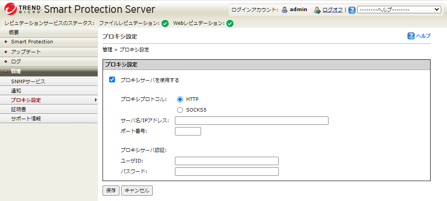Click the help question mark icon in header
This screenshot has width=447, height=201.
[352, 10]
